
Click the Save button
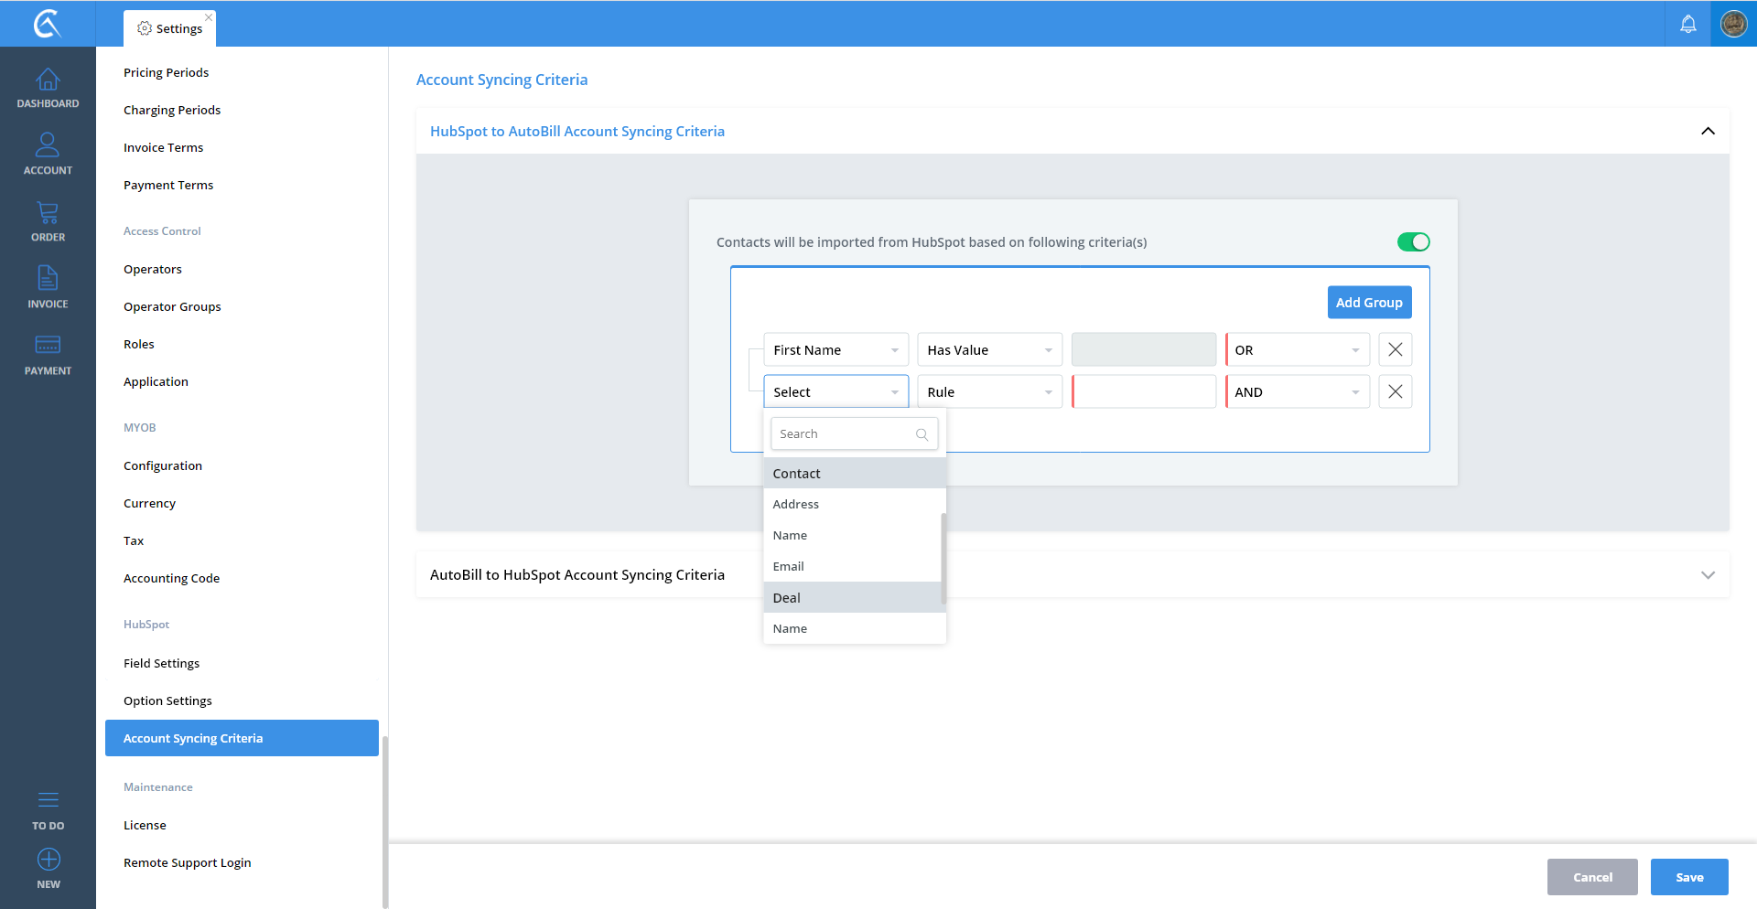point(1688,877)
